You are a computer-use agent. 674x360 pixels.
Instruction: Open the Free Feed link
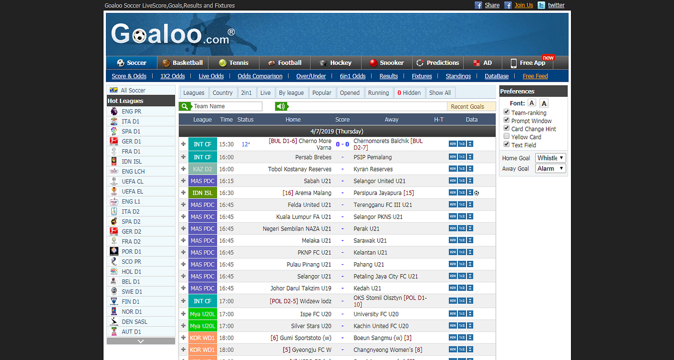pos(535,76)
